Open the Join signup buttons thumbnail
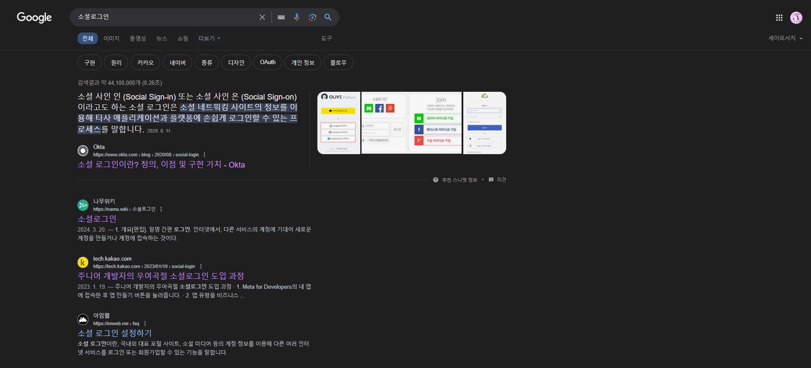Screen dimensions: 811x368 click(x=436, y=123)
